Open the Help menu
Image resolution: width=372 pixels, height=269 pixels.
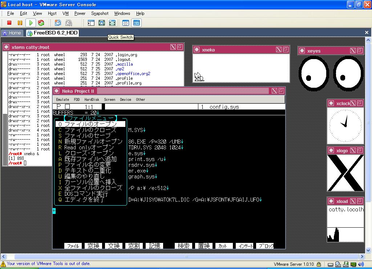pos(140,13)
